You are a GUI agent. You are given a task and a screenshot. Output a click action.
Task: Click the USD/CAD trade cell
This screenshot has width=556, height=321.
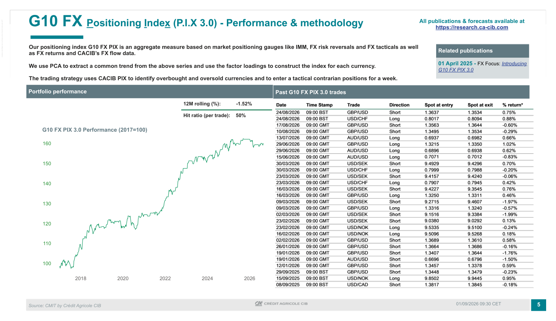358,285
